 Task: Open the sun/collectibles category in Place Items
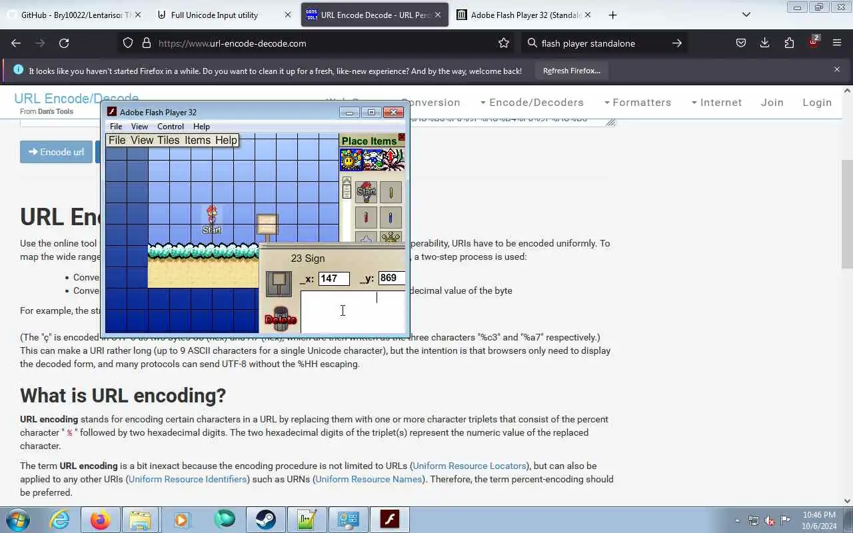coord(351,159)
